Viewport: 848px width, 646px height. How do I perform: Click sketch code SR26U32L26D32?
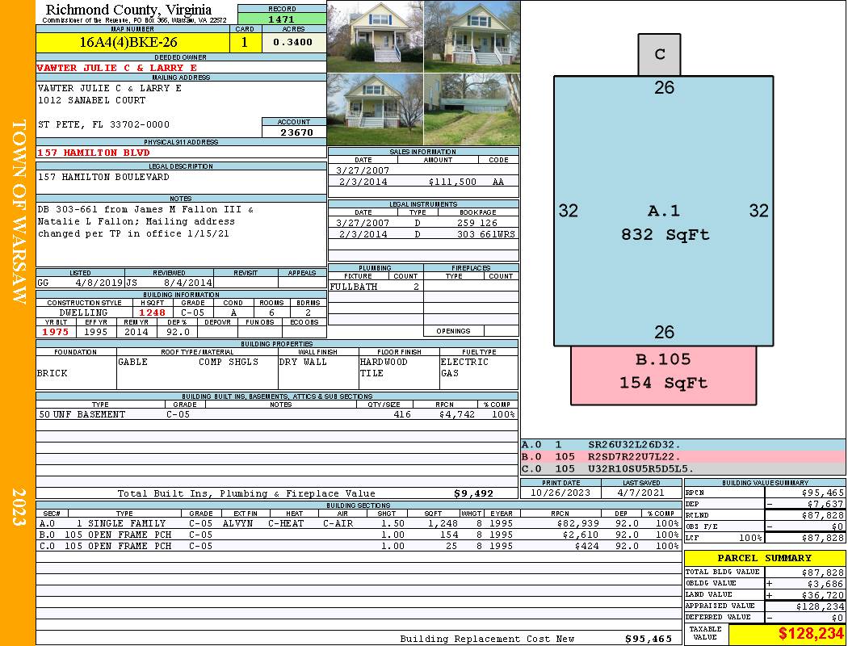click(x=634, y=445)
